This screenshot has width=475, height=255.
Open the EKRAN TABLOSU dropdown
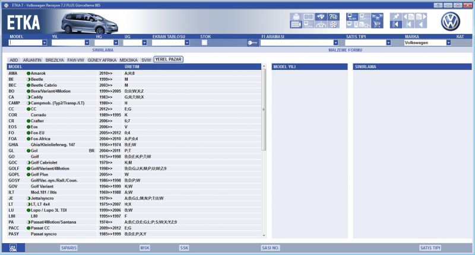pyautogui.click(x=187, y=43)
